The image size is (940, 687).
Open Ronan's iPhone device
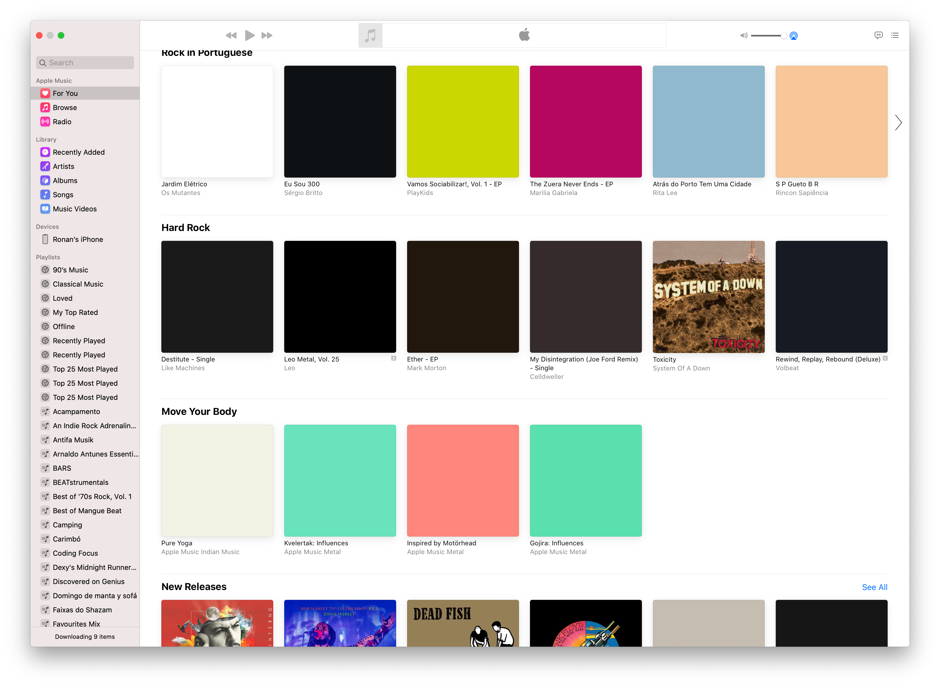[78, 239]
